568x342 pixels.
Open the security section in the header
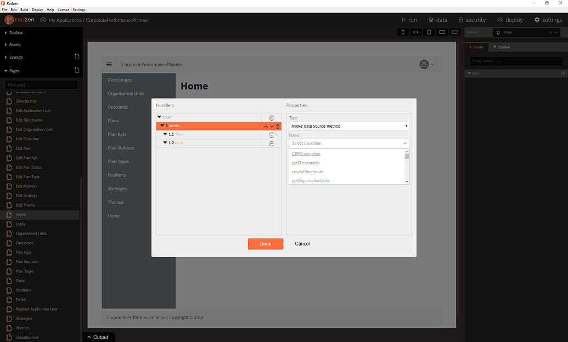[472, 20]
